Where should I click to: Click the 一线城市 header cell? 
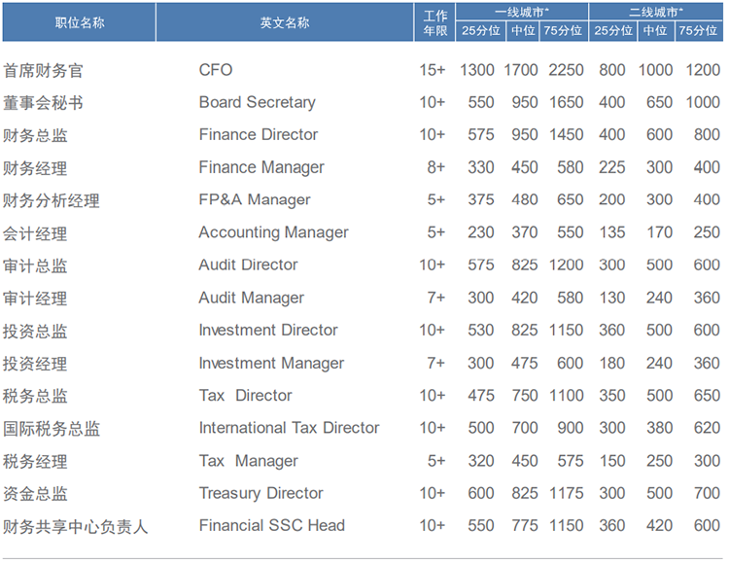(x=522, y=12)
